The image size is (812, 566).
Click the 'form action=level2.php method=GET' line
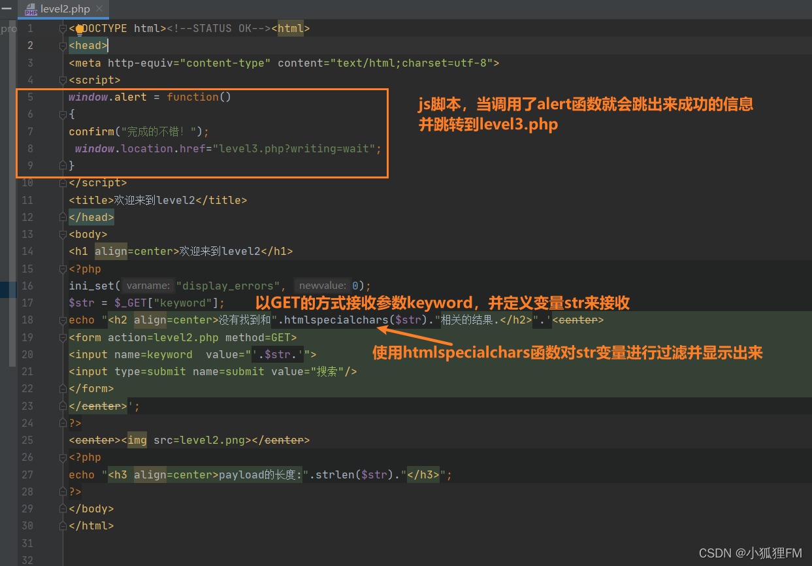click(183, 337)
